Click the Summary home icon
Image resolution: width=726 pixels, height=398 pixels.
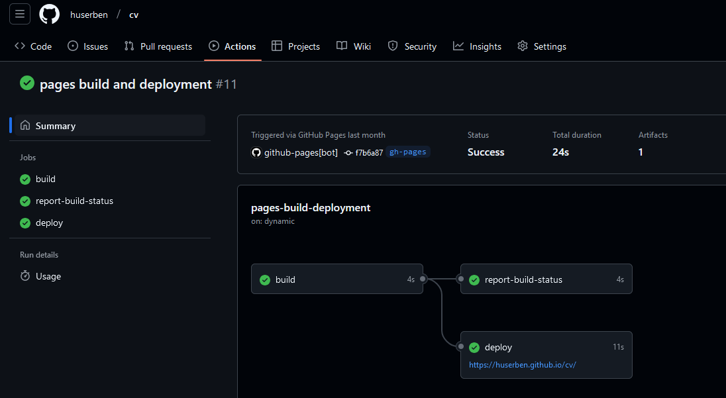pos(25,125)
